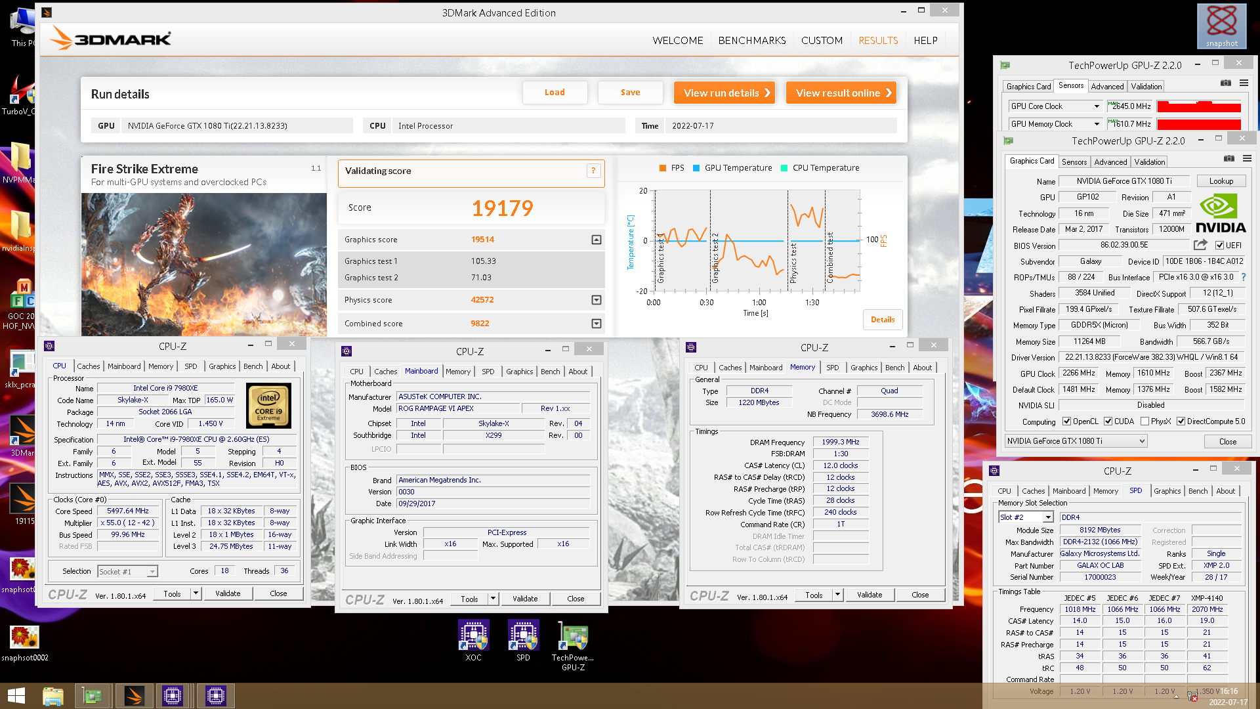Switch to GPU-Z via taskbar icon
This screenshot has height=709, width=1260.
[x=92, y=696]
